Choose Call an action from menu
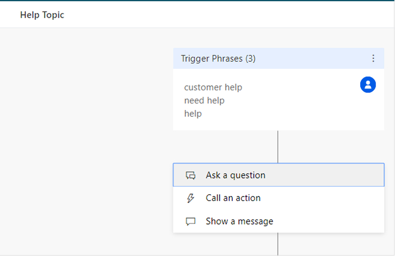The width and height of the screenshot is (395, 256). 279,198
